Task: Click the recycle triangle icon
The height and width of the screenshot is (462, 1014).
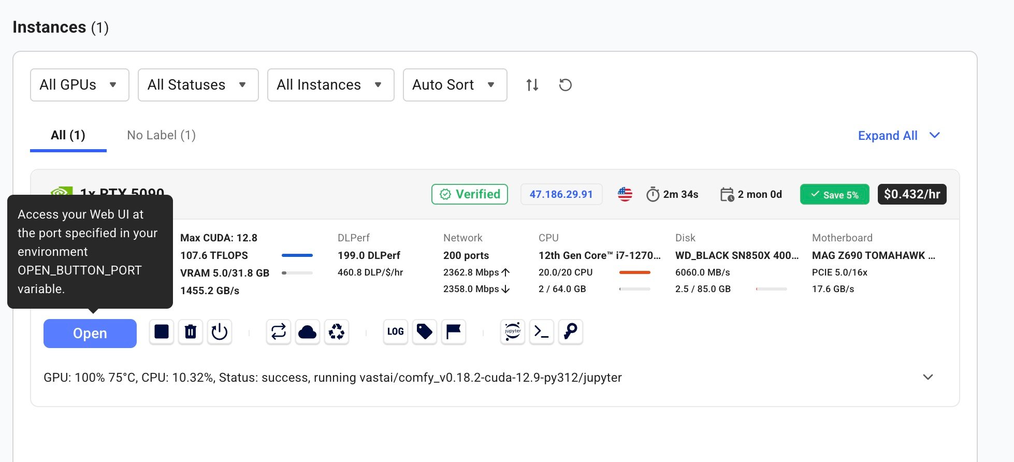Action: tap(337, 332)
